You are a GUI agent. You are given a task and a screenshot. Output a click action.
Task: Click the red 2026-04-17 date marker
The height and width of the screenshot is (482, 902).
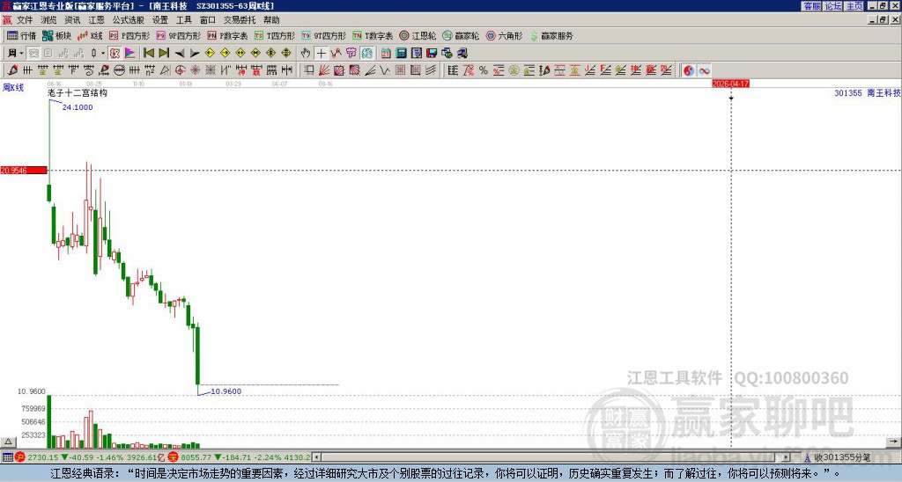pos(730,84)
